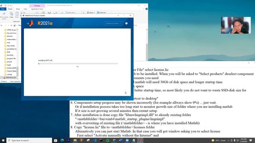The width and height of the screenshot is (255, 143).
Task: Select the PHP folder in navigation tree
Action: pyautogui.click(x=7, y=52)
